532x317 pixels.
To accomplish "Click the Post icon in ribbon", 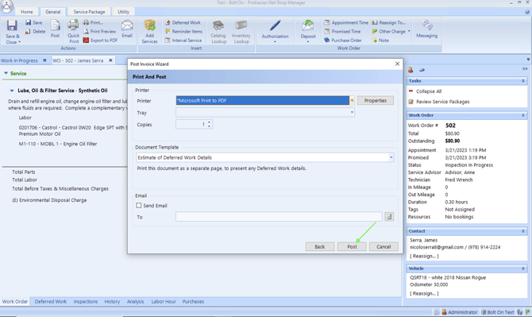I will coord(55,29).
